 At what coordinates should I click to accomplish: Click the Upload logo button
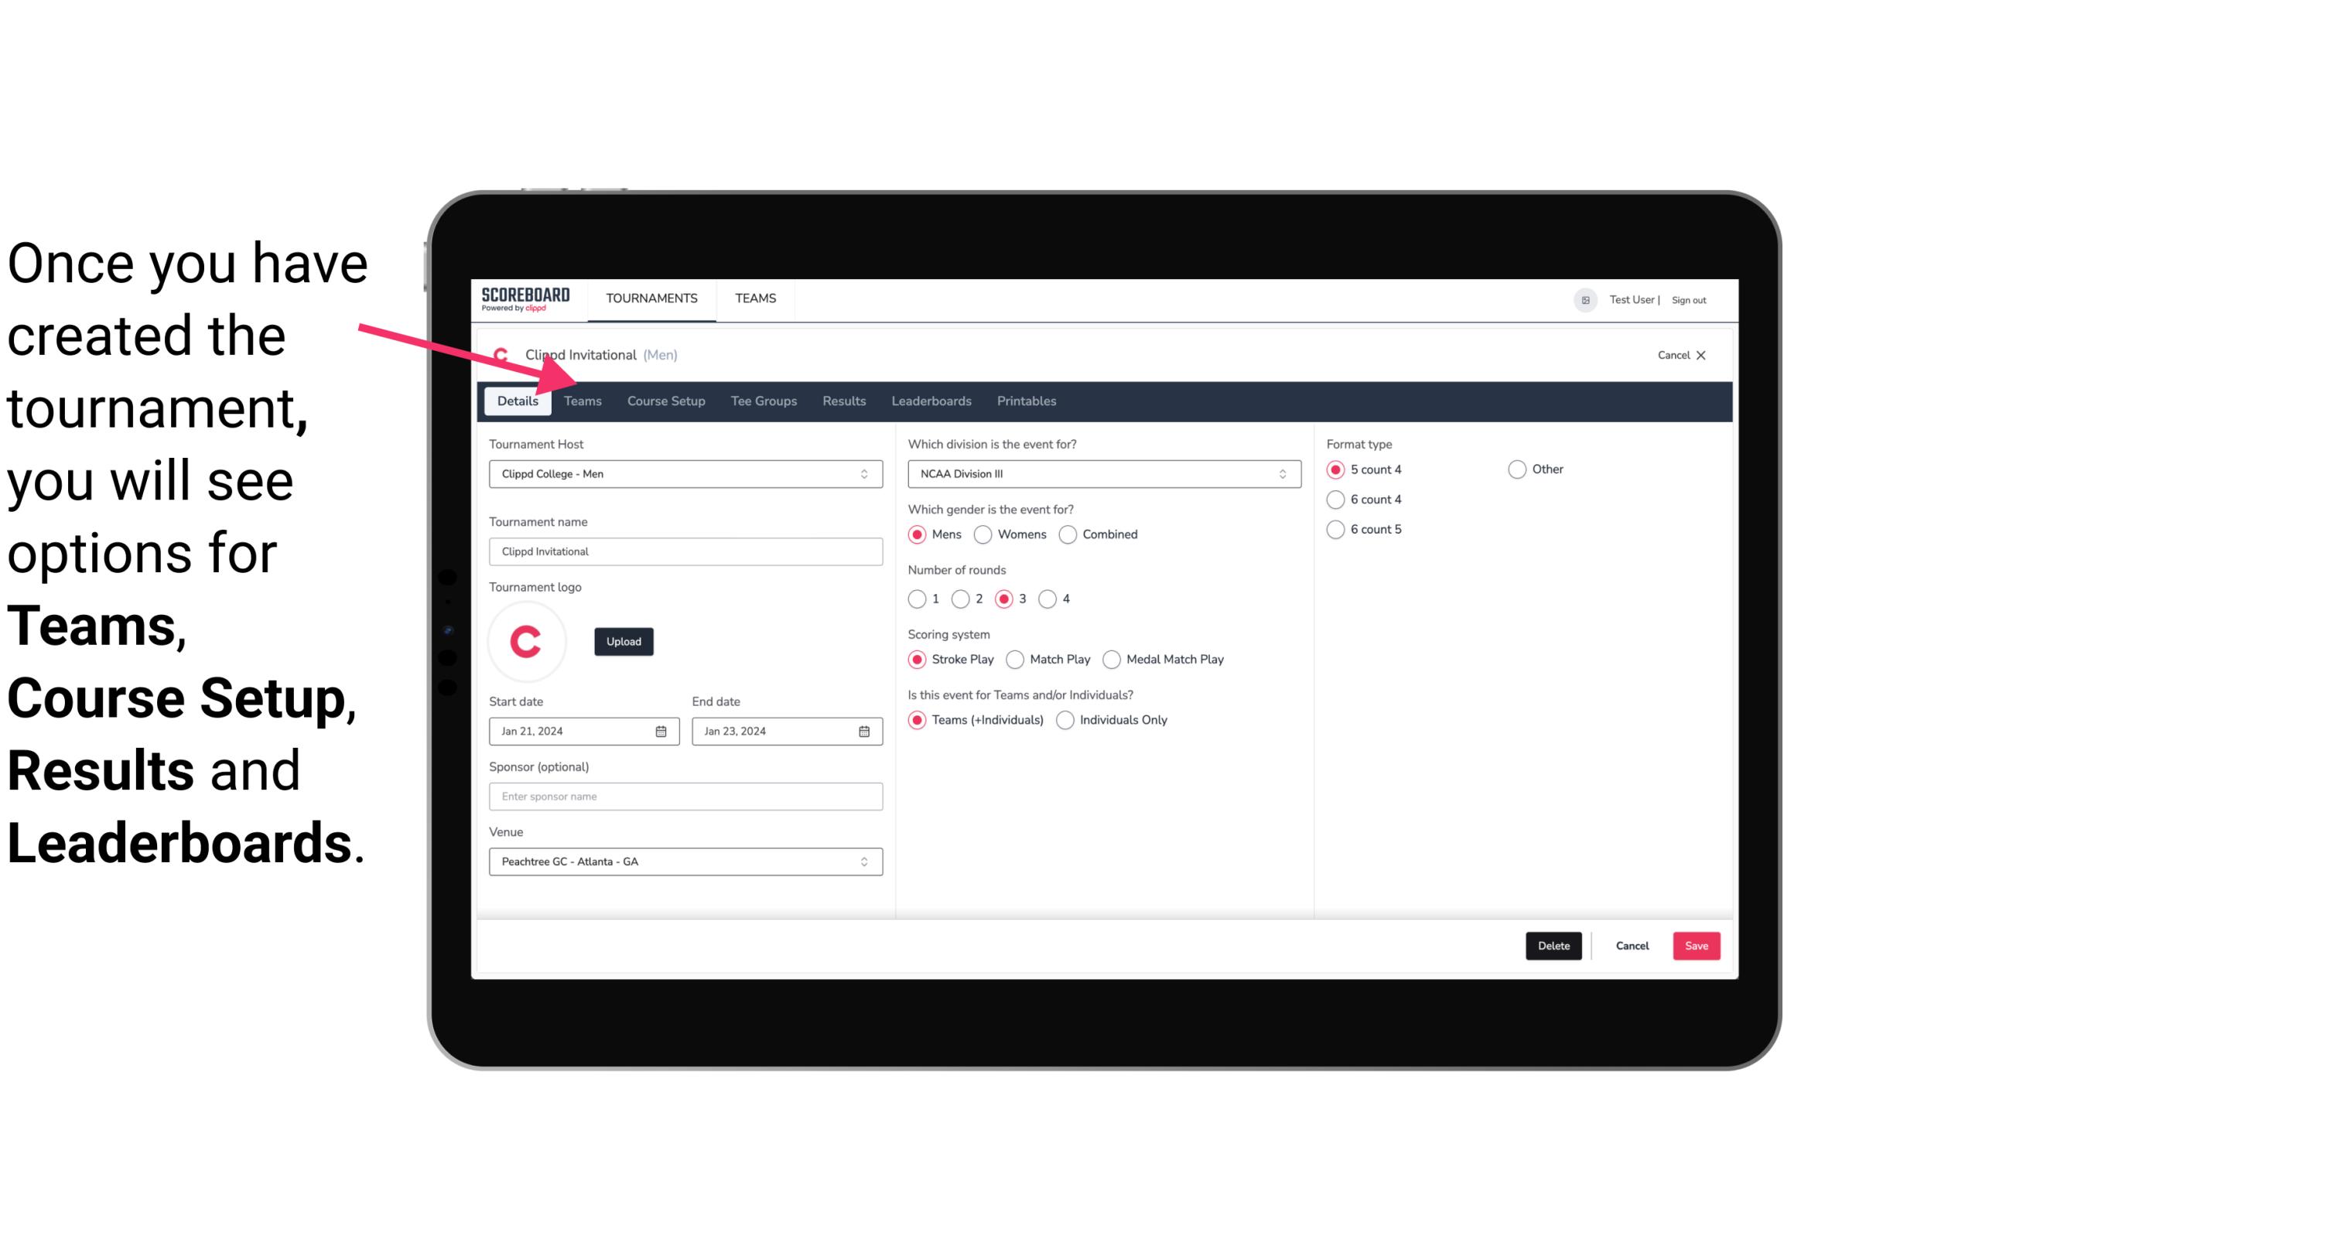pos(624,642)
